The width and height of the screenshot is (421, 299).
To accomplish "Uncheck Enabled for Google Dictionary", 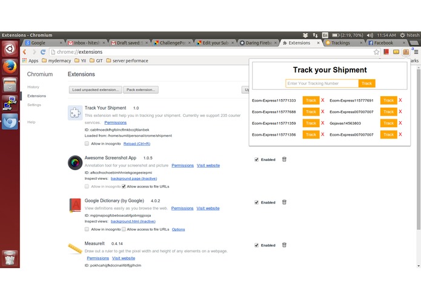I will tap(256, 203).
